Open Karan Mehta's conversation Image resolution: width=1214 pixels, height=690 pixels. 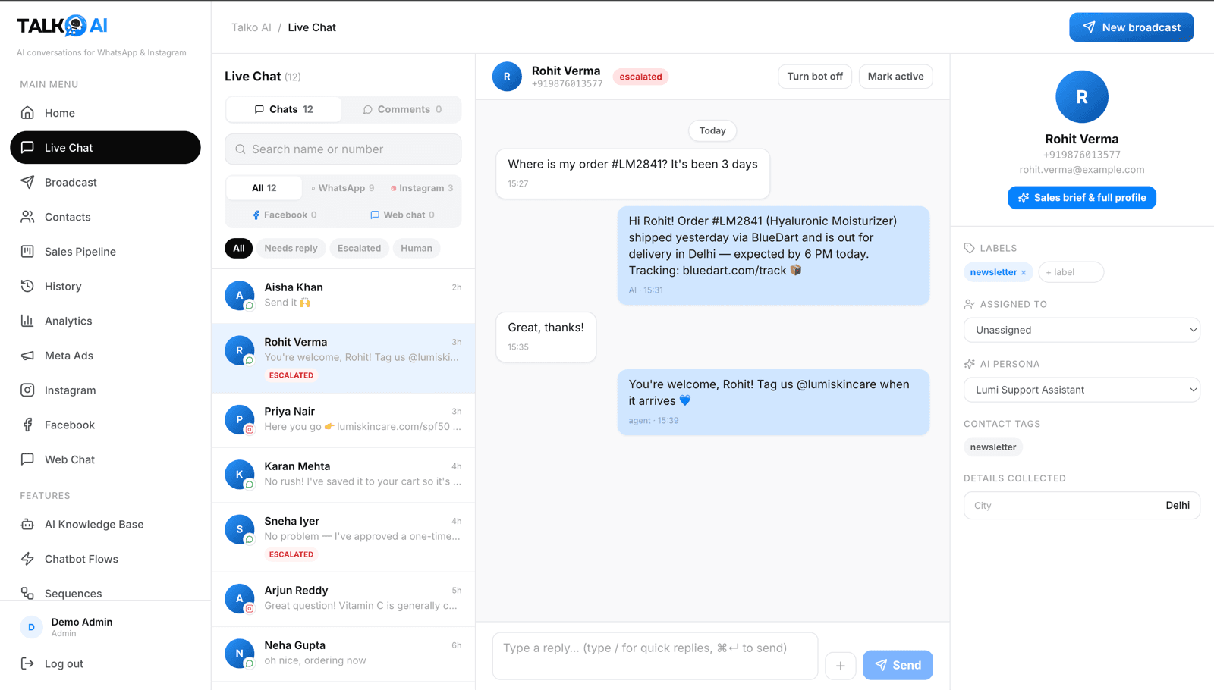[343, 475]
